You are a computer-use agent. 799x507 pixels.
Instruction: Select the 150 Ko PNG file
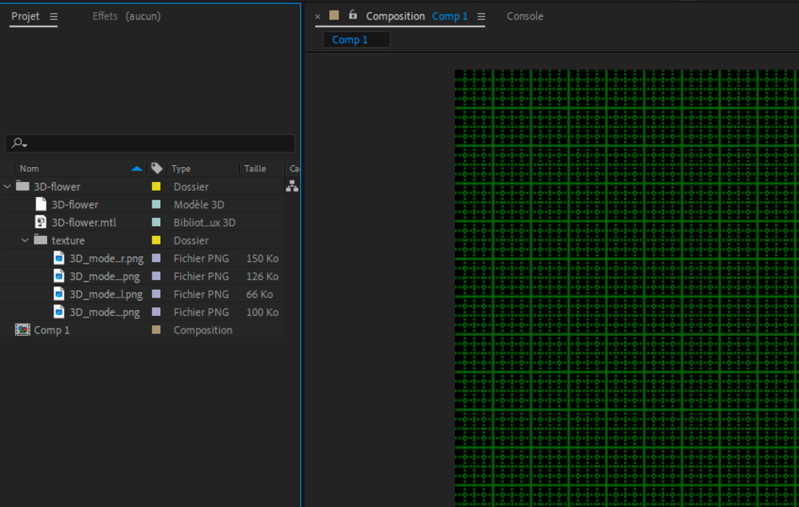106,259
